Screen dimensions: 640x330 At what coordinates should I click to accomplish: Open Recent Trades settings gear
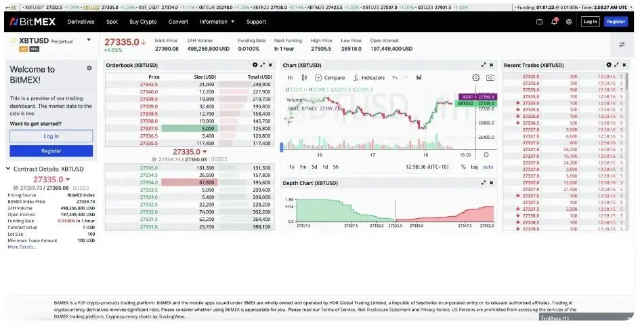pyautogui.click(x=609, y=65)
